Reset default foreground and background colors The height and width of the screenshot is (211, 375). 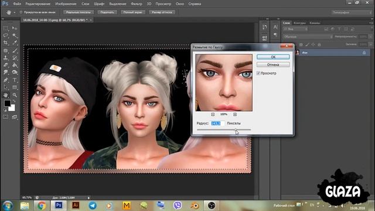click(5, 110)
